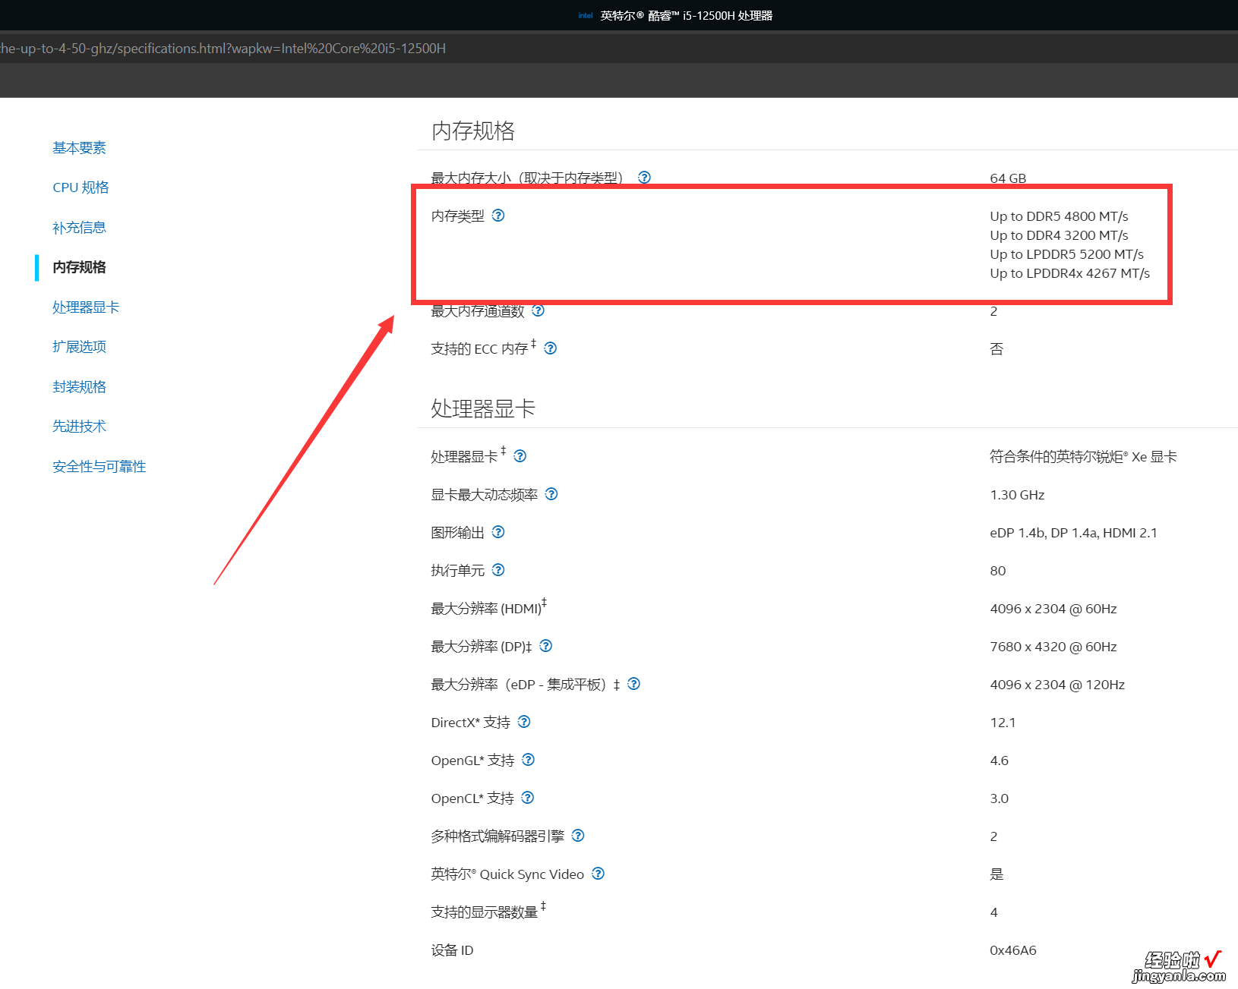Open help icon for 最大分辨率 eDP 集成平板
This screenshot has height=989, width=1238.
(634, 683)
